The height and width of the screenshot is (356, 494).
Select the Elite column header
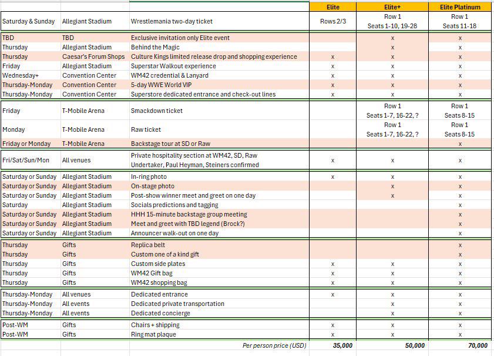tap(332, 7)
